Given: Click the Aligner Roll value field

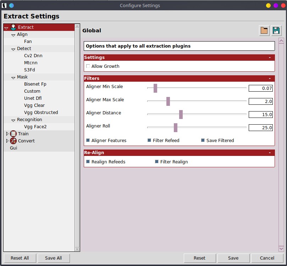Looking at the screenshot, I should tap(261, 128).
